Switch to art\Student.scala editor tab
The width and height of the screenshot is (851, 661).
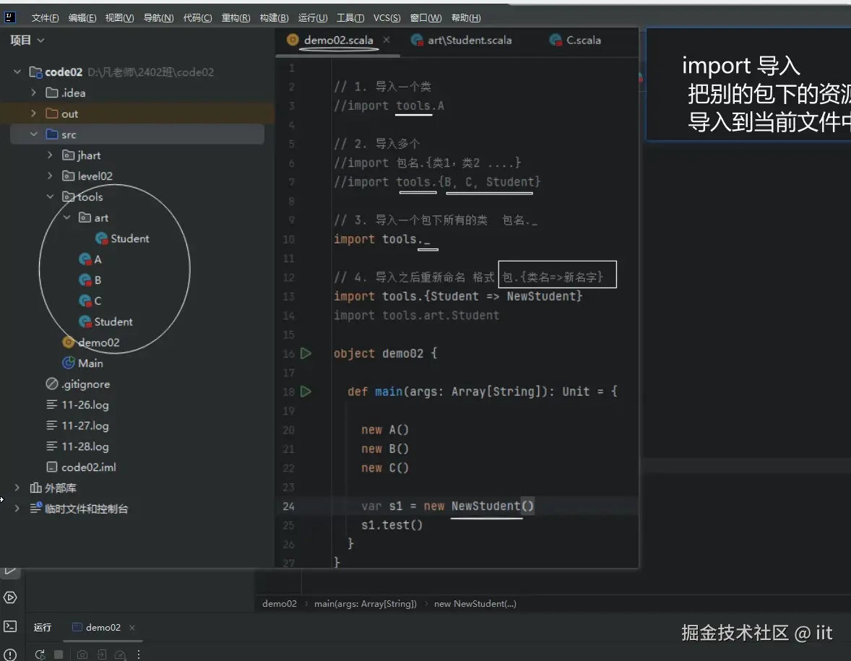tap(462, 40)
